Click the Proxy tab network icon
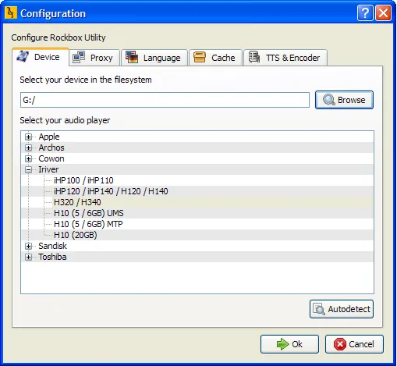397x366 pixels. click(79, 57)
